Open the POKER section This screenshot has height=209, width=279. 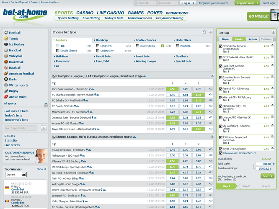(x=155, y=13)
